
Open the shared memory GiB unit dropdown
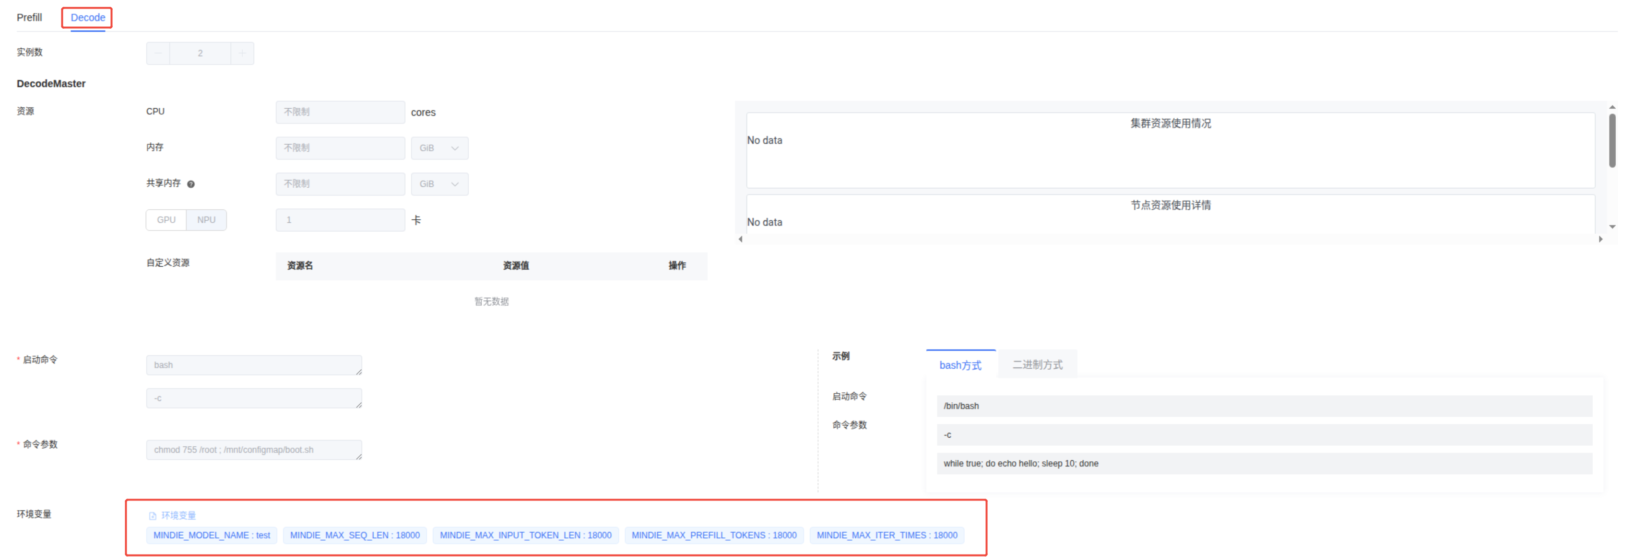click(x=439, y=184)
